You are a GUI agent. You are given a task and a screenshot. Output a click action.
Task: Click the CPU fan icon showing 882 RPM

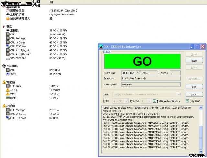coord(8,70)
